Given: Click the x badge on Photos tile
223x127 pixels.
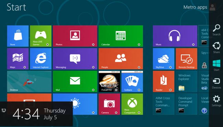Looking at the screenshot, I should tap(93, 45).
